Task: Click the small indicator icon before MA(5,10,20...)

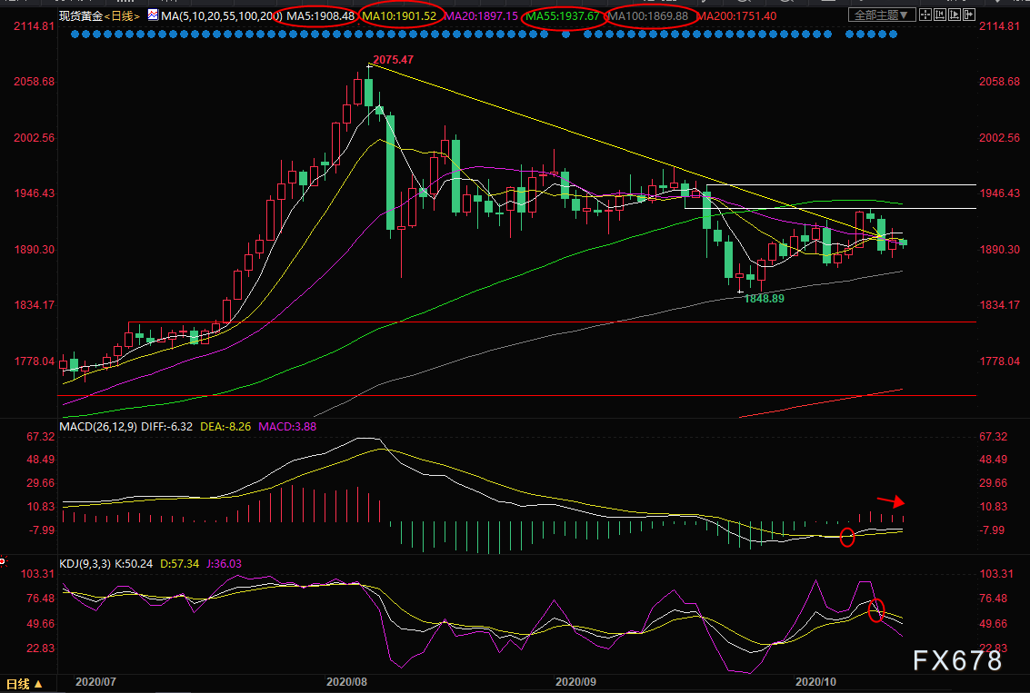Action: pos(152,15)
